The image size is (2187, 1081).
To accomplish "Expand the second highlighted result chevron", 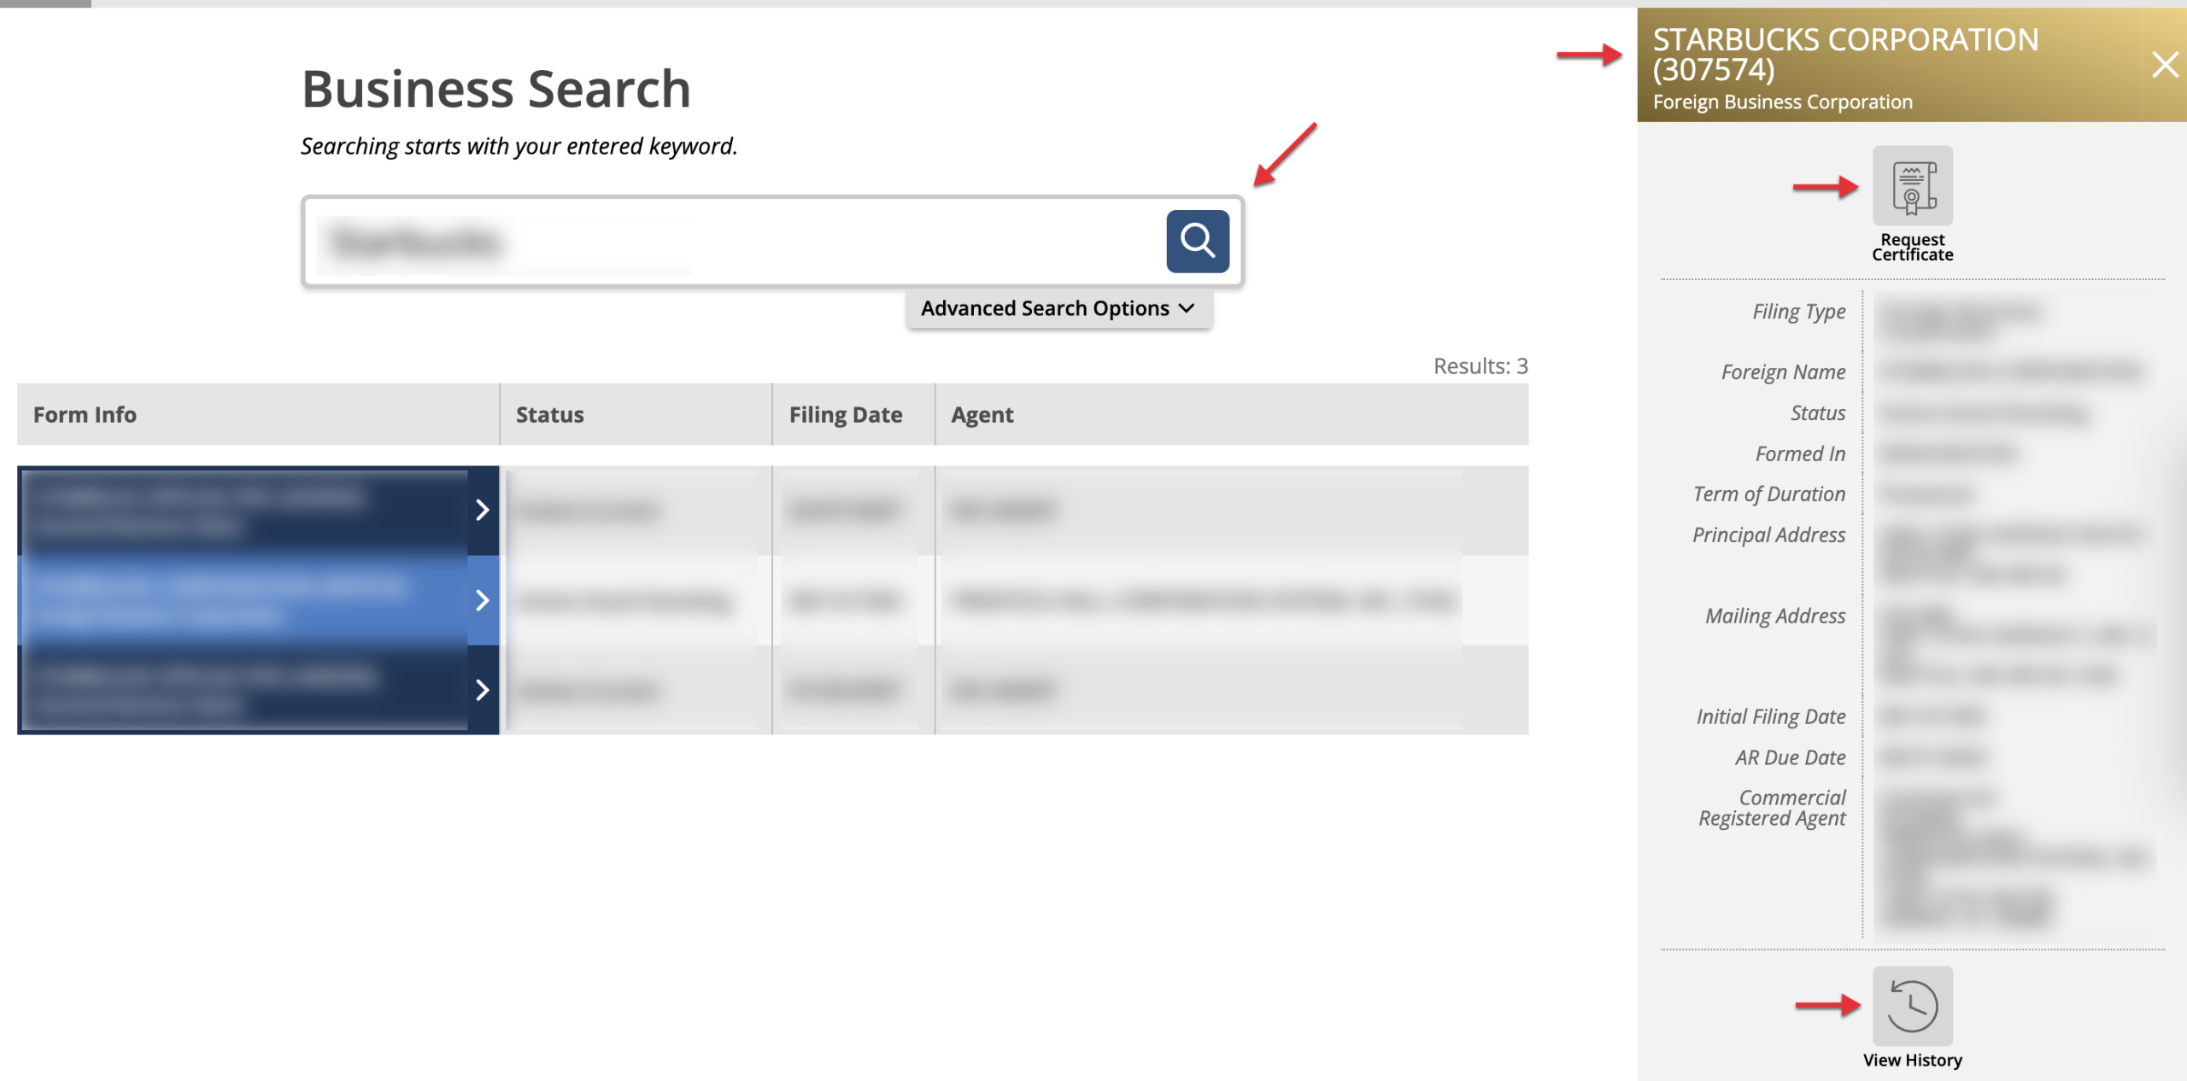I will pos(482,600).
